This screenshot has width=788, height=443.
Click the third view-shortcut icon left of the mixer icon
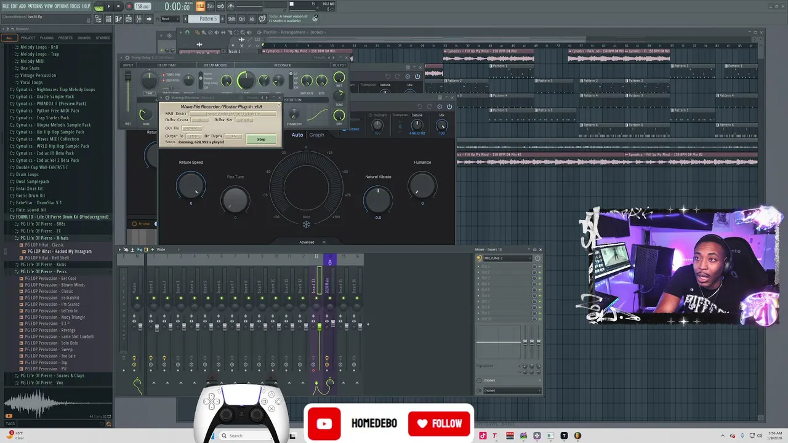(118, 19)
